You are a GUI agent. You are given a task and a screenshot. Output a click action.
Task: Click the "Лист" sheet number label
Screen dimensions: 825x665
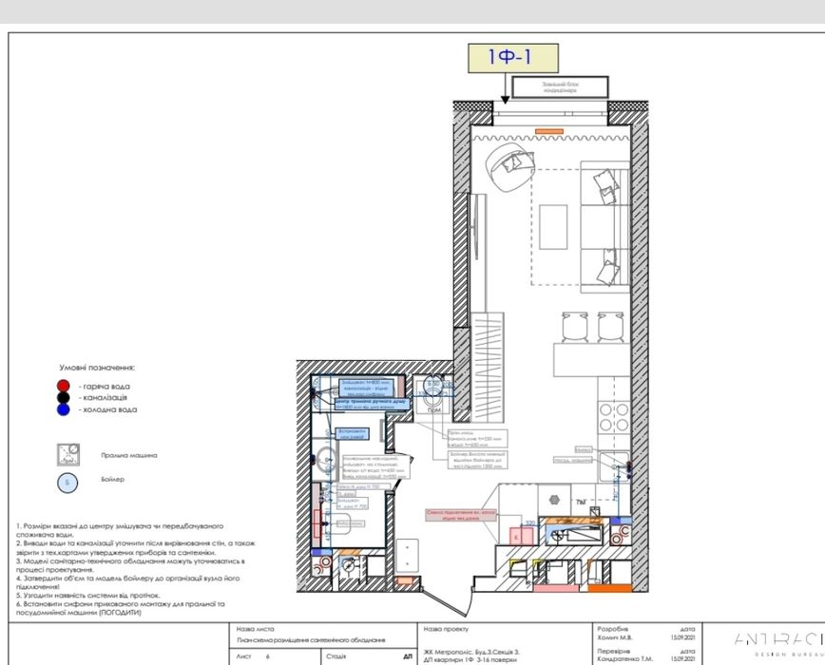pyautogui.click(x=243, y=656)
